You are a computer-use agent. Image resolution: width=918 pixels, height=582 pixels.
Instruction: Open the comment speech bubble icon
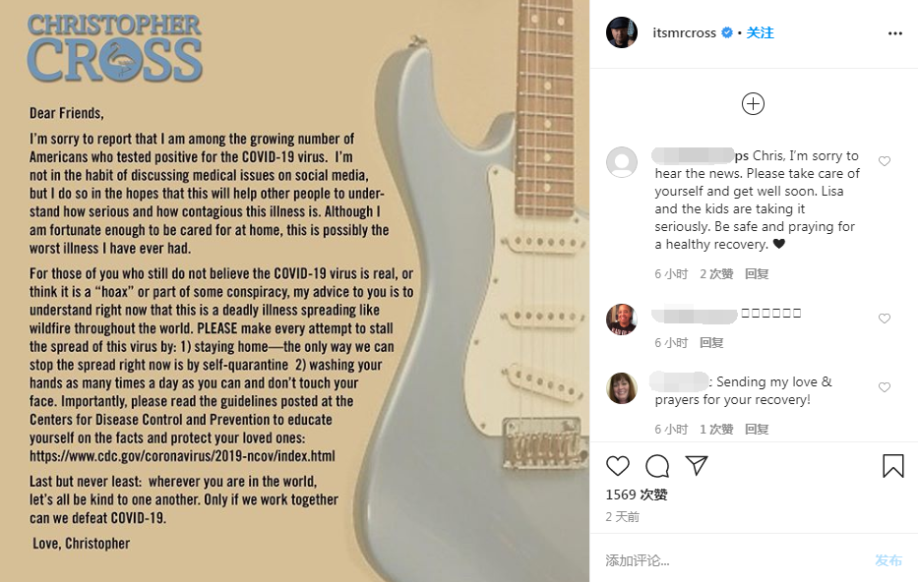pyautogui.click(x=657, y=466)
